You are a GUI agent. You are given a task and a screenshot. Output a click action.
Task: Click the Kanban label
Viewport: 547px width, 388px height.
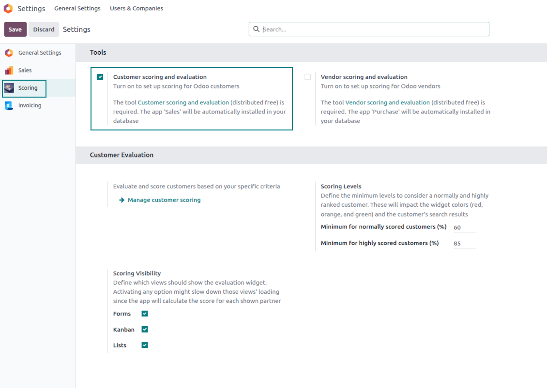123,330
